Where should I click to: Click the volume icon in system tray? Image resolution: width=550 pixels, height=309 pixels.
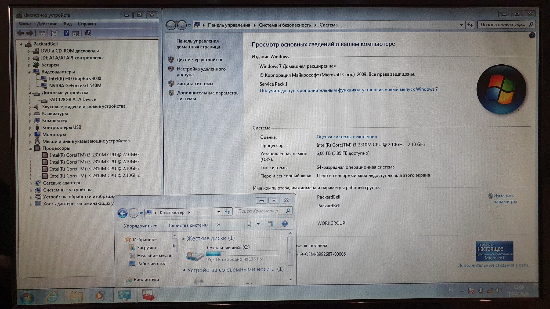coord(498,290)
